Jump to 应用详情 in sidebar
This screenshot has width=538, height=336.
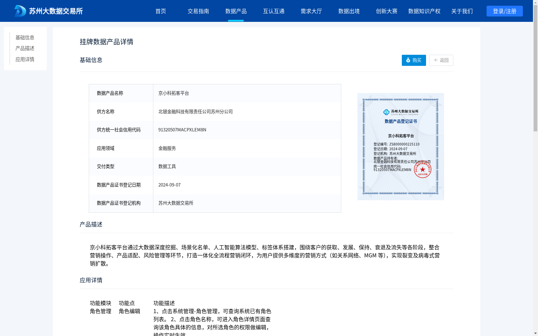[x=25, y=59]
